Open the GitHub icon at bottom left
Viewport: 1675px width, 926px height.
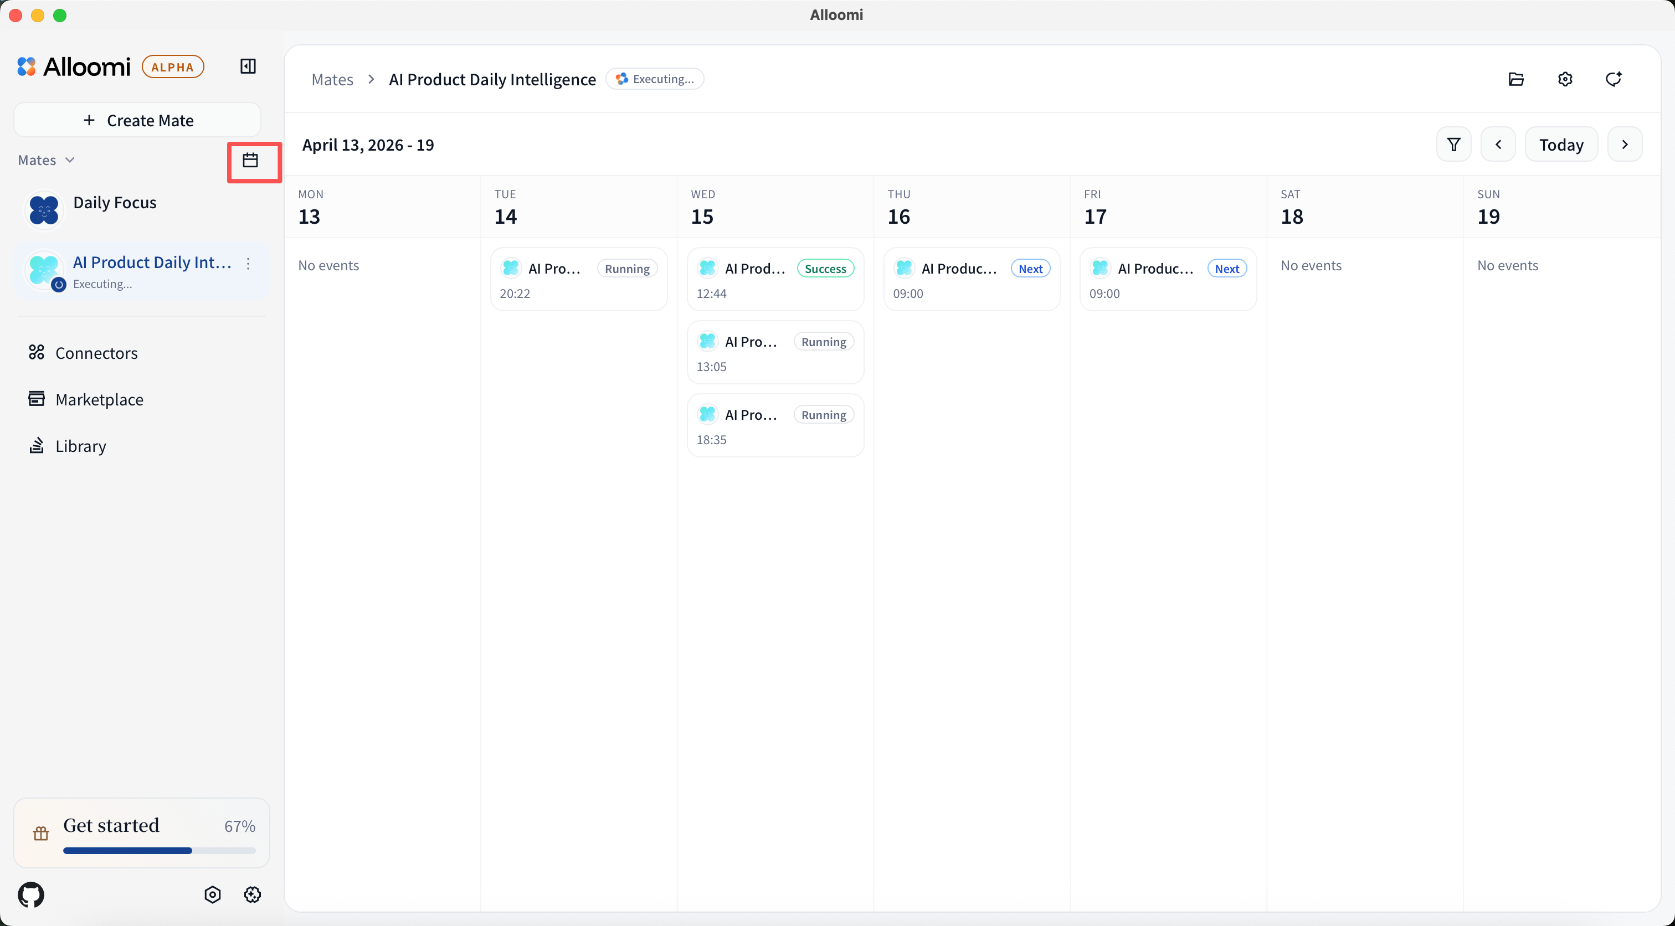[31, 894]
